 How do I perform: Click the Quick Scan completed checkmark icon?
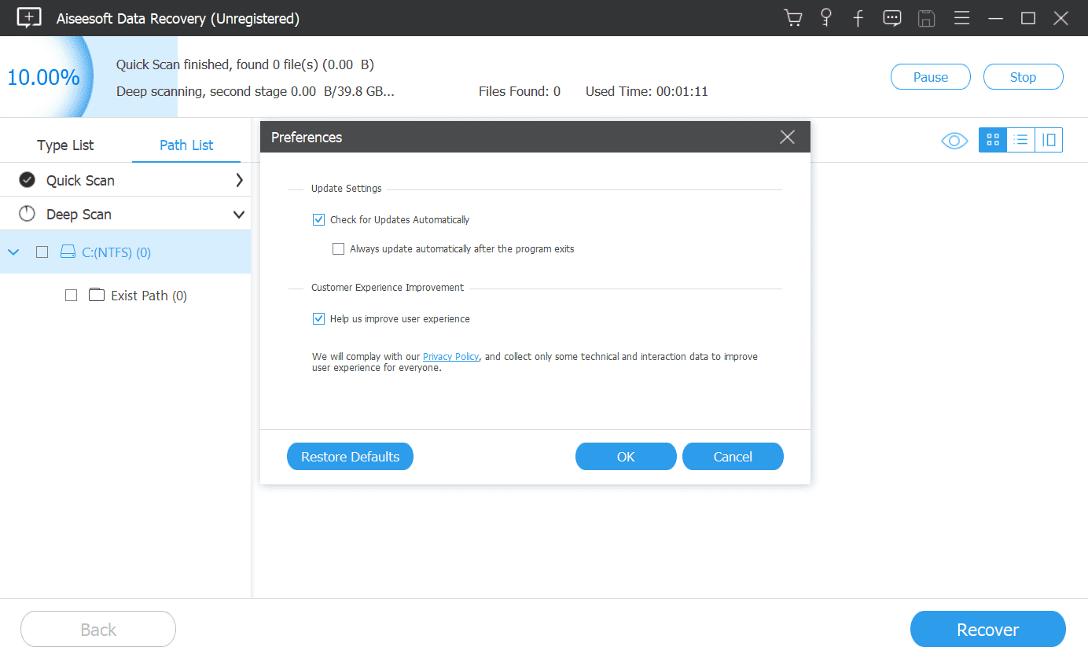pyautogui.click(x=28, y=180)
